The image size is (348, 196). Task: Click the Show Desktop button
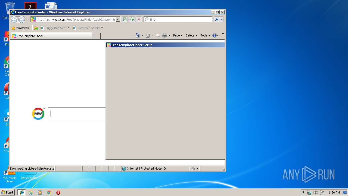[x=345, y=192]
